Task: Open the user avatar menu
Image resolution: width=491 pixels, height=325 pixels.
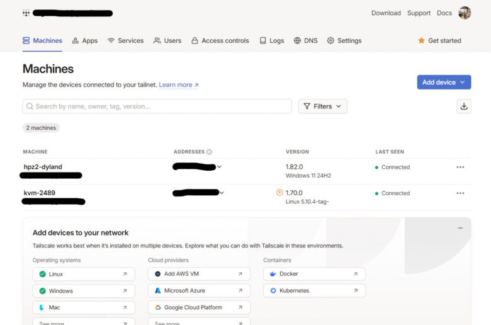Action: pos(465,13)
